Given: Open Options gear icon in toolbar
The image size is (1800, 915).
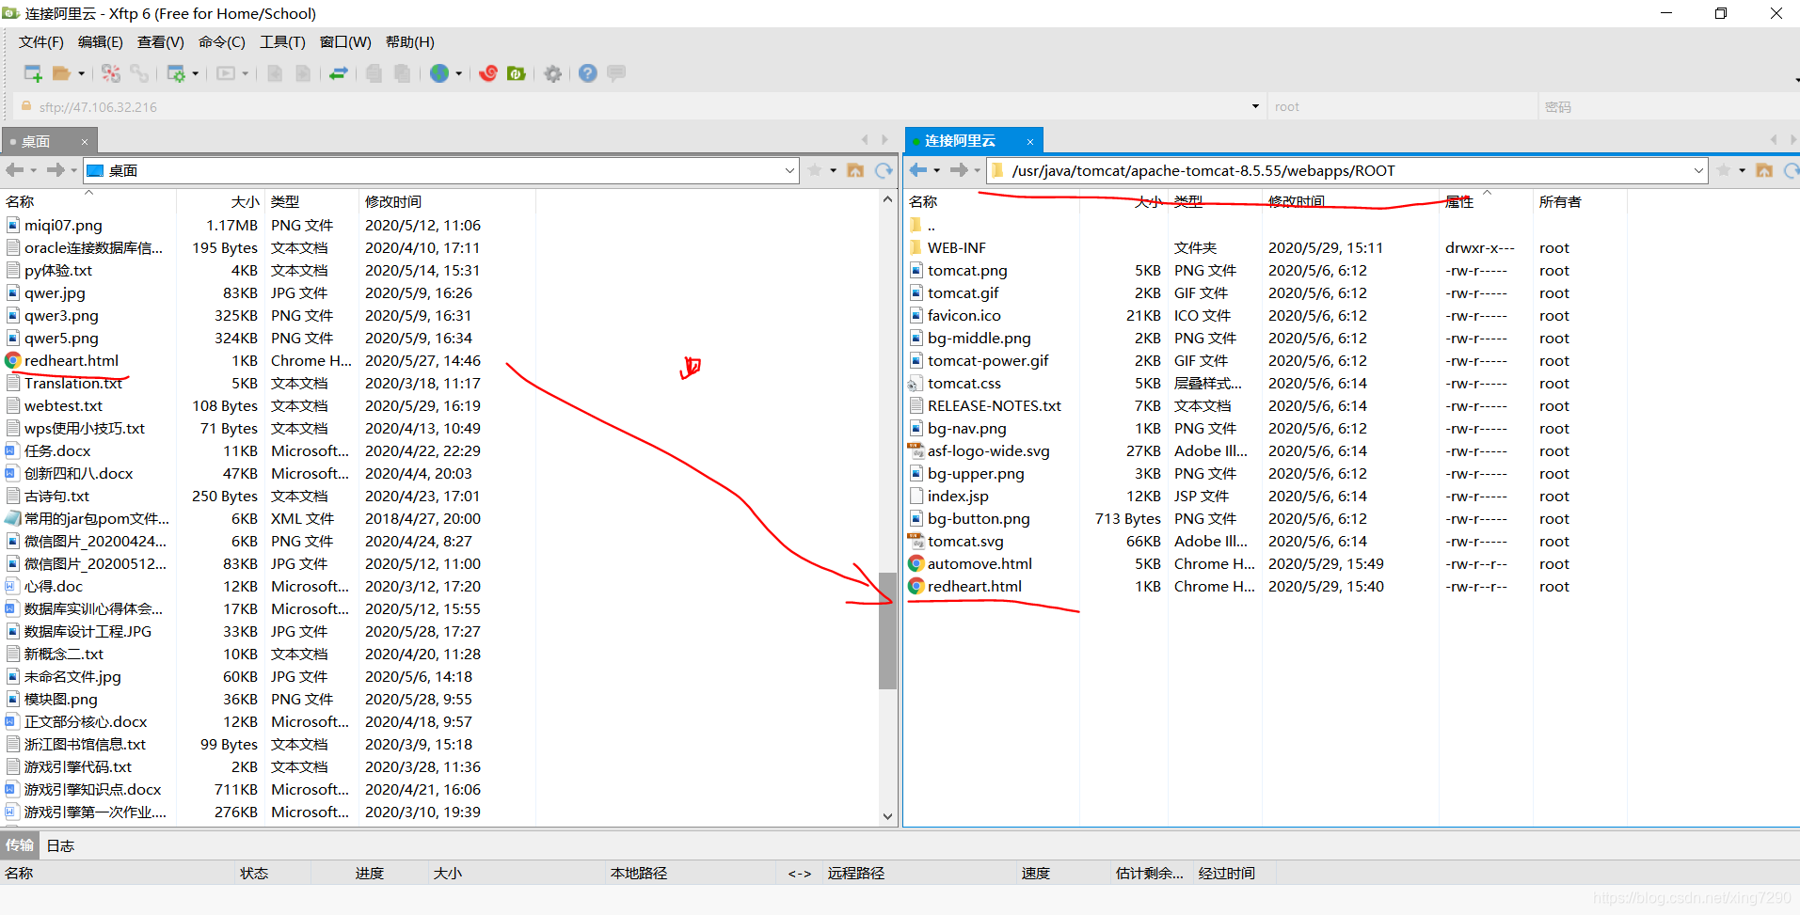Looking at the screenshot, I should pyautogui.click(x=553, y=73).
